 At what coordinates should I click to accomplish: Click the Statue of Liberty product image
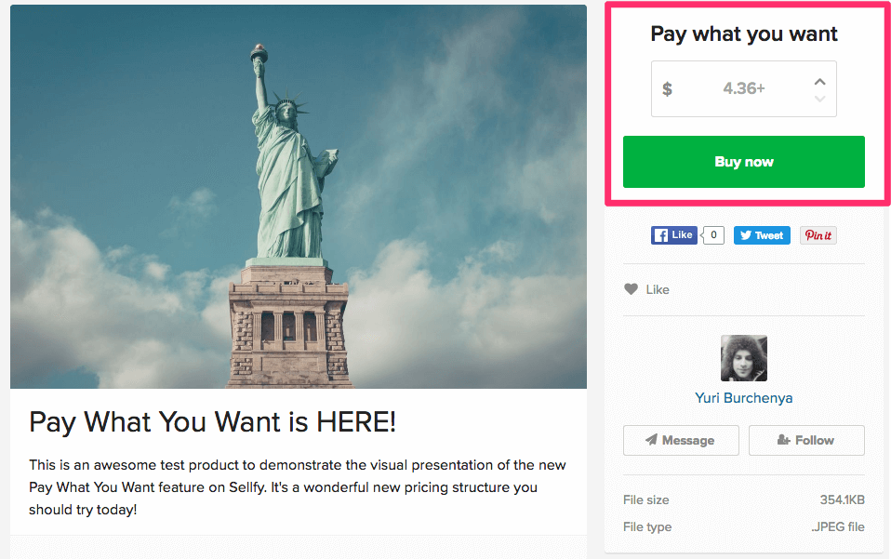[299, 196]
